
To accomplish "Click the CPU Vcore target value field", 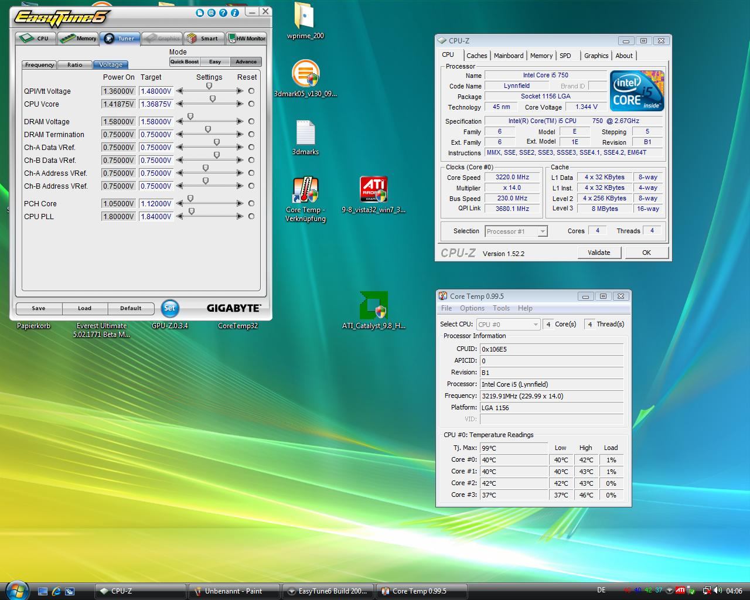I will pyautogui.click(x=155, y=104).
